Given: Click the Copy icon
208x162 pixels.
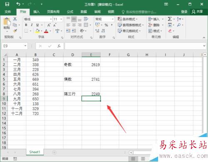Looking at the screenshot, I should click(x=15, y=25).
